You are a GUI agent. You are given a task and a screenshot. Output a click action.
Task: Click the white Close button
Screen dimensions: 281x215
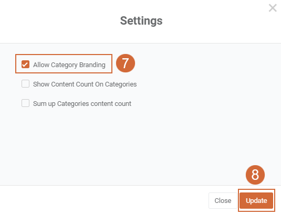pos(223,200)
